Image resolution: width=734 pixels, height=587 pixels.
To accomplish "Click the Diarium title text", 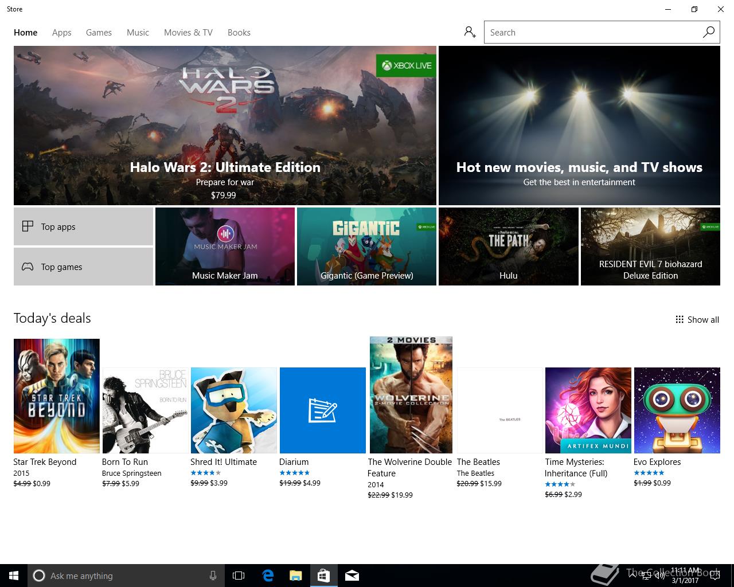I will [x=294, y=462].
